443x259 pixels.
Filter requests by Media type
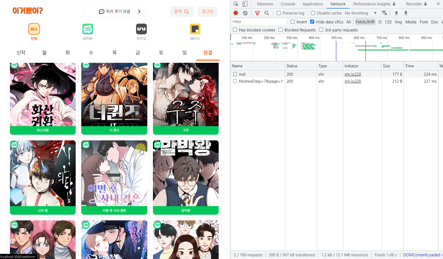point(411,22)
